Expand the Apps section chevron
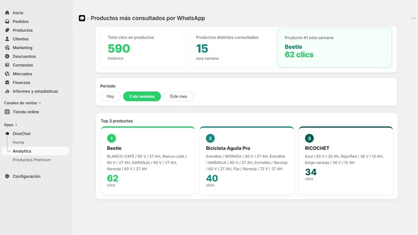The height and width of the screenshot is (235, 418). tap(16, 125)
